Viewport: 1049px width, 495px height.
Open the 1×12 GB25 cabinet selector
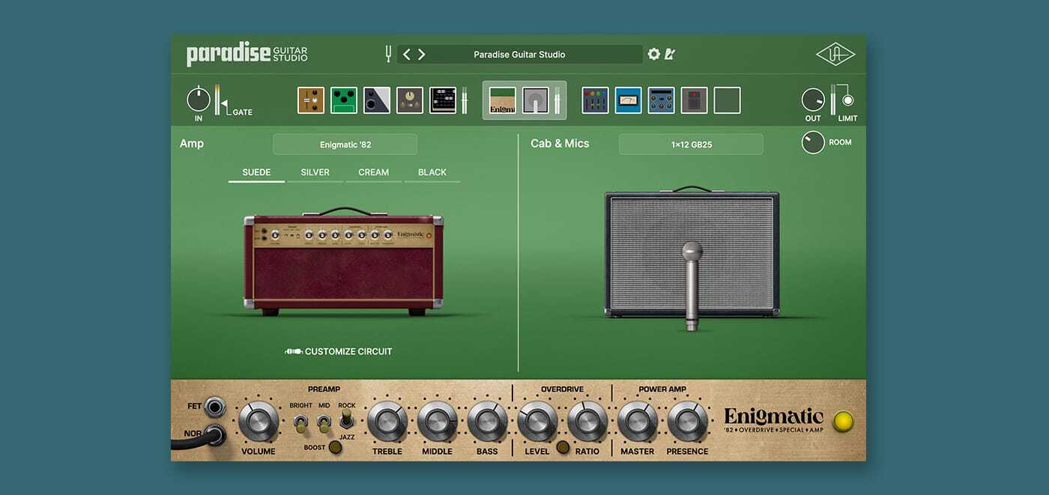[x=691, y=145]
